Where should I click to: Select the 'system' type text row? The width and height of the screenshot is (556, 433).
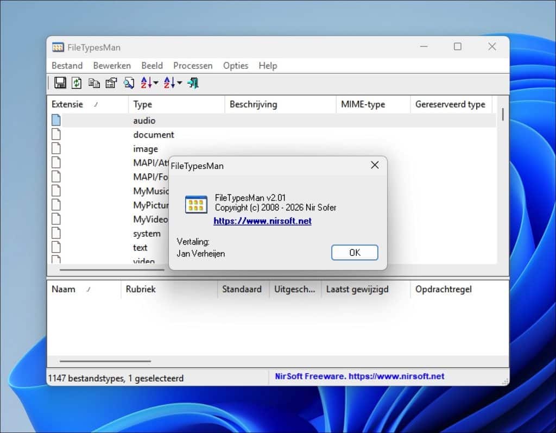147,234
